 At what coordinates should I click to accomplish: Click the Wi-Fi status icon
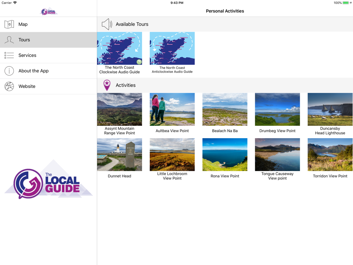(x=15, y=3)
